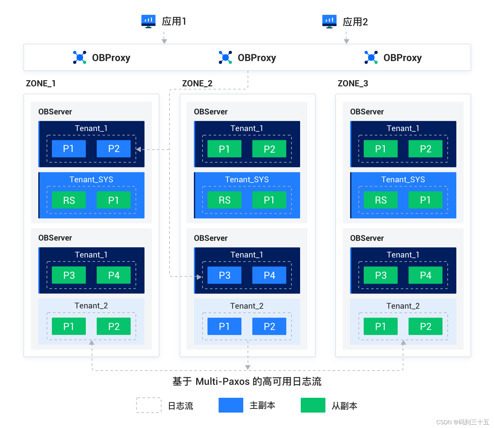Select green P2 in ZONE_2 Tenant_1
Image resolution: width=494 pixels, height=428 pixels.
pyautogui.click(x=269, y=149)
